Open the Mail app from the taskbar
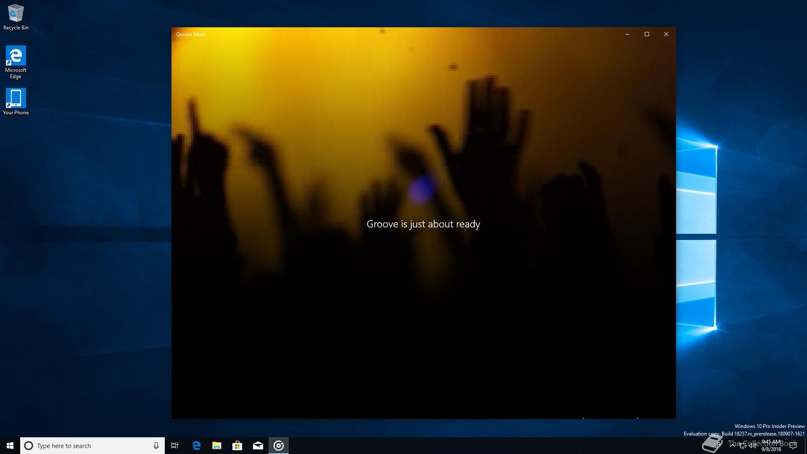Screen dimensions: 807x454 pyautogui.click(x=258, y=446)
